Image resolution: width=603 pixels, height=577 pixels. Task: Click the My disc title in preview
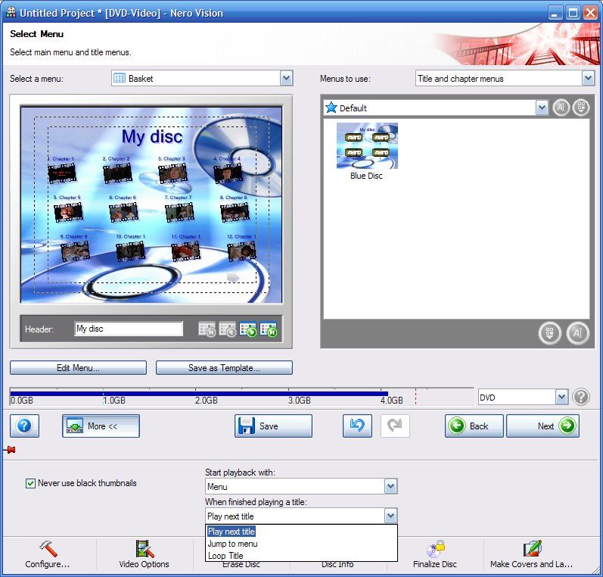pyautogui.click(x=152, y=136)
